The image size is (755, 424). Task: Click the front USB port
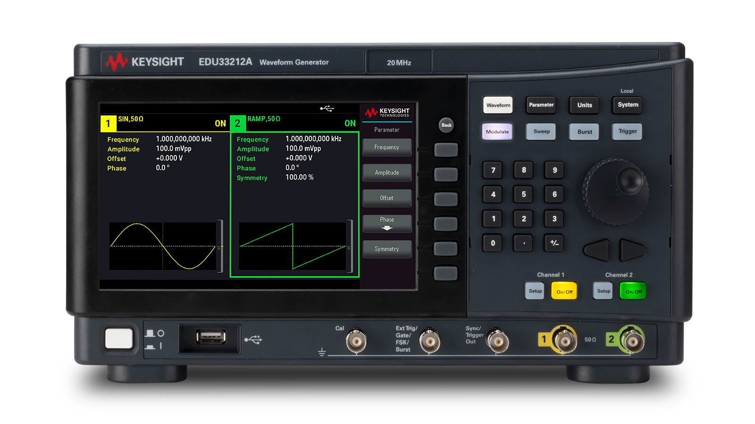click(x=211, y=337)
